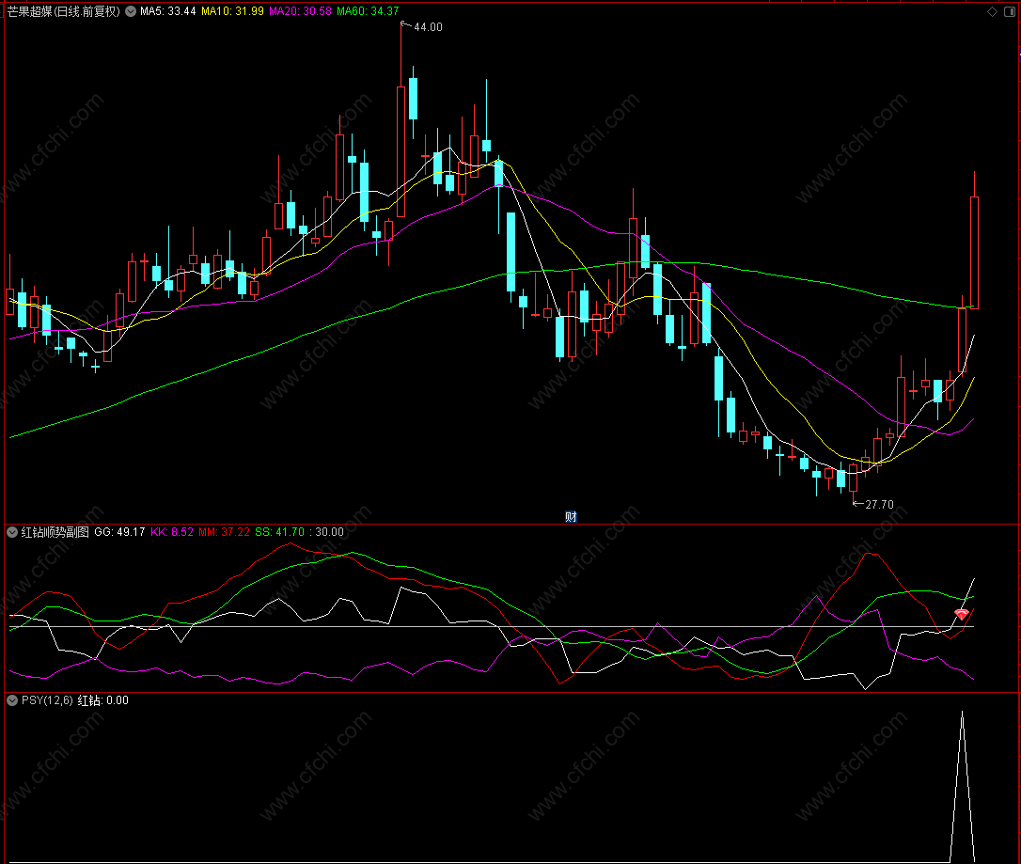Click the 红钻: 0.00 label in PSY panel
This screenshot has width=1021, height=864.
(x=103, y=700)
